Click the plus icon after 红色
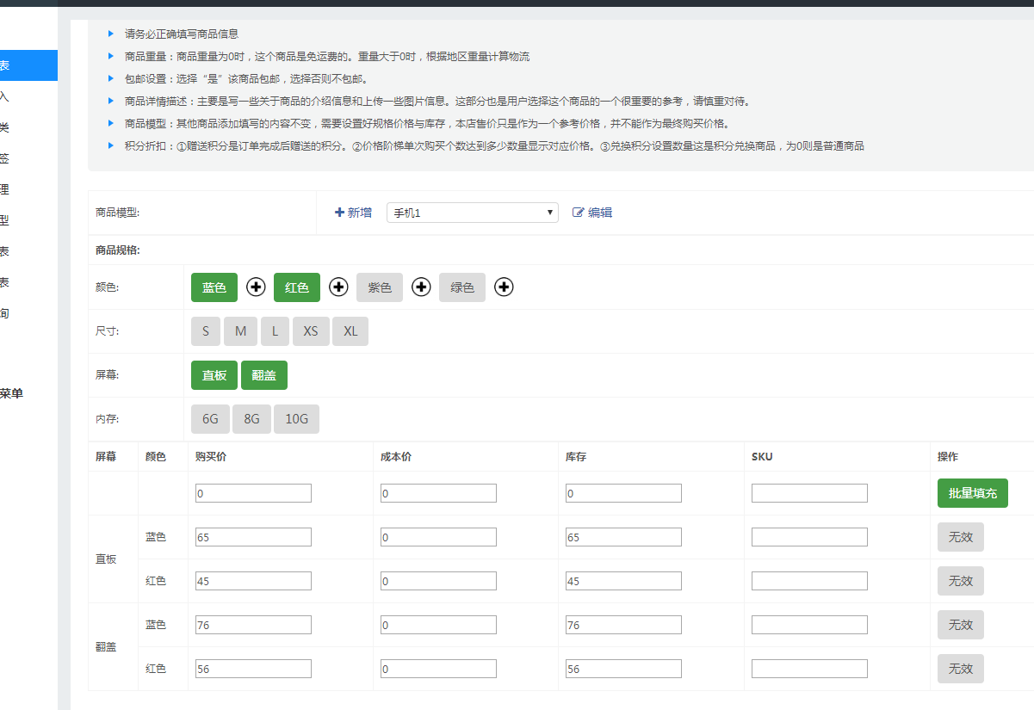This screenshot has height=710, width=1034. coord(338,287)
